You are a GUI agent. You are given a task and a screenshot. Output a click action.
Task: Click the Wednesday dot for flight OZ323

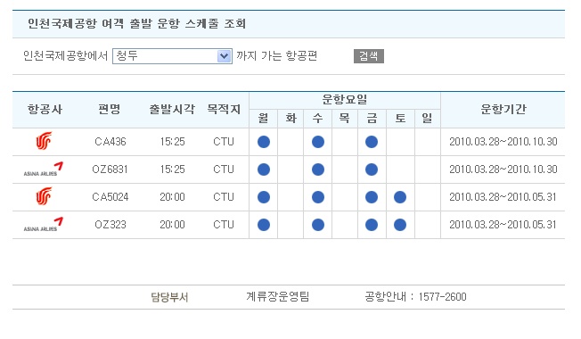(x=318, y=225)
